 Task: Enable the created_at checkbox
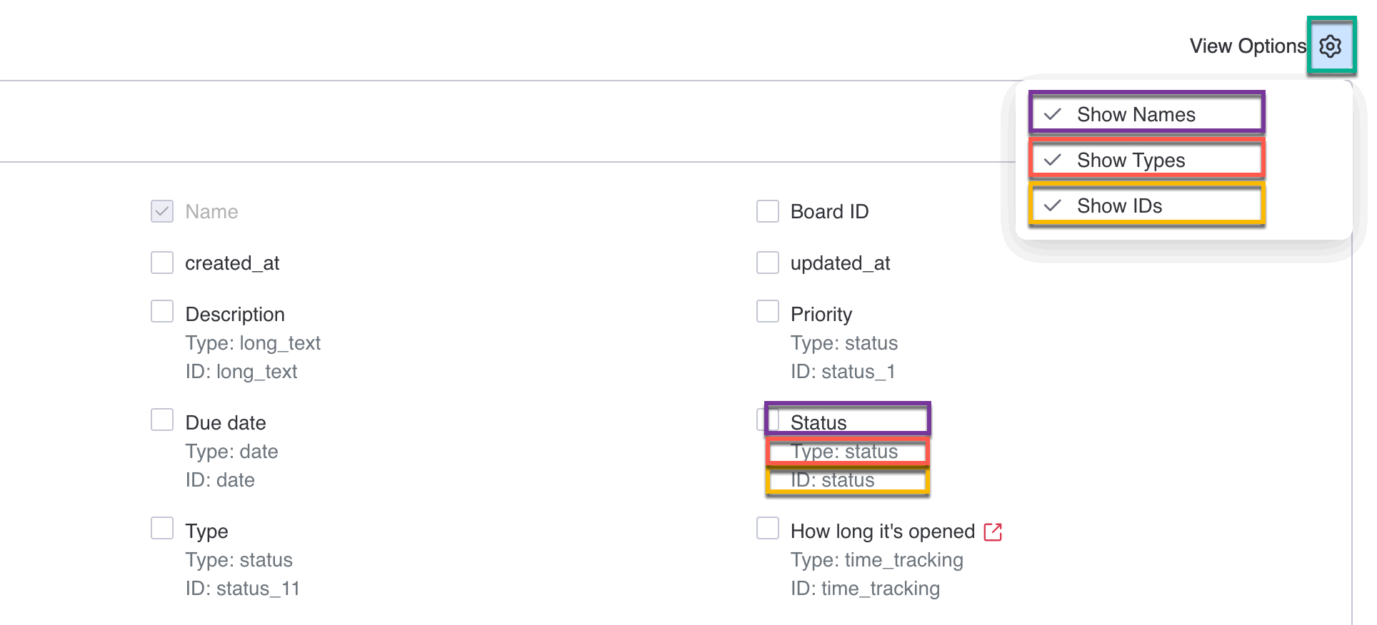(161, 263)
